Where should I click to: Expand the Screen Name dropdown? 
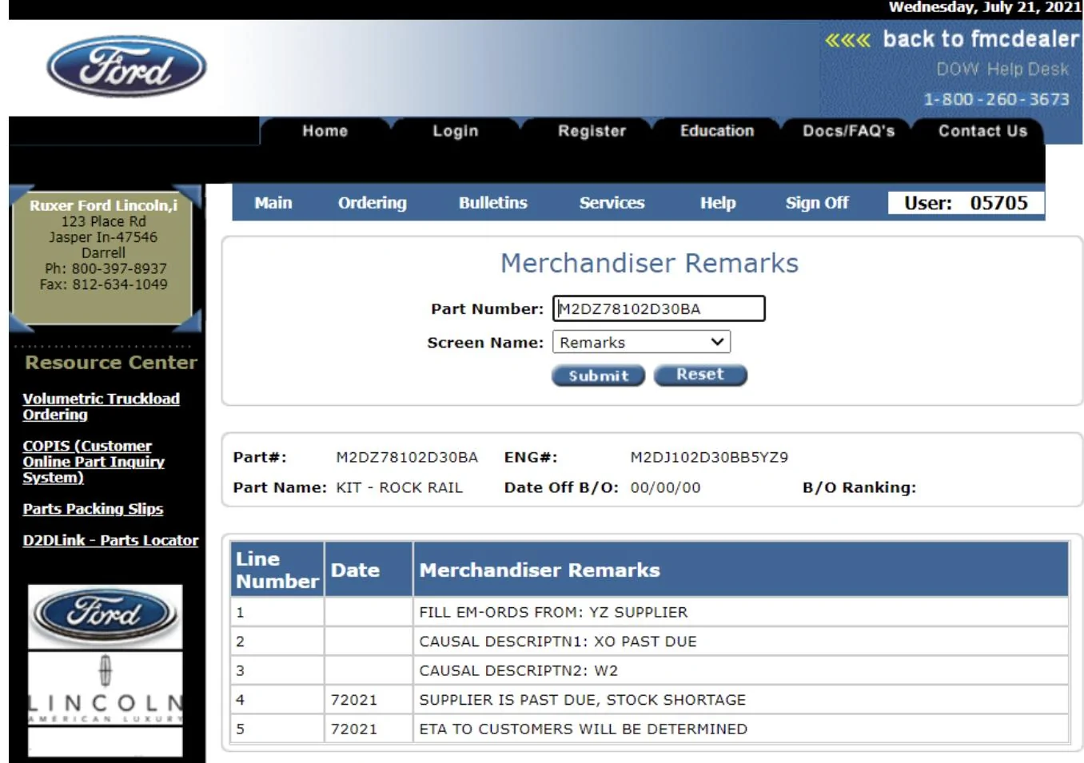pyautogui.click(x=641, y=342)
